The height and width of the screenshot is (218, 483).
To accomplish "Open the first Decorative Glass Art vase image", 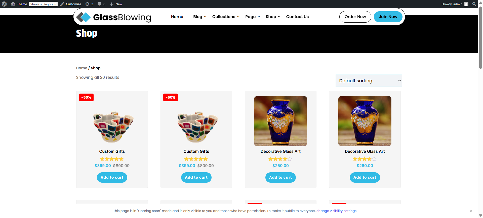I will pyautogui.click(x=280, y=121).
